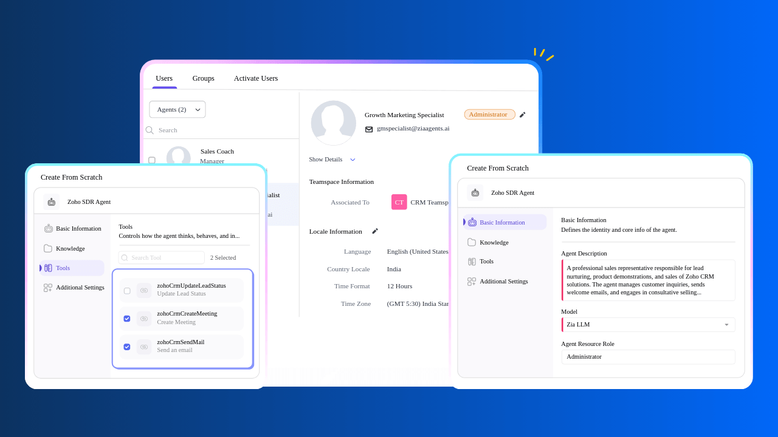Click link icon of zohoCrmSendMail tool
The width and height of the screenshot is (778, 437).
click(144, 347)
